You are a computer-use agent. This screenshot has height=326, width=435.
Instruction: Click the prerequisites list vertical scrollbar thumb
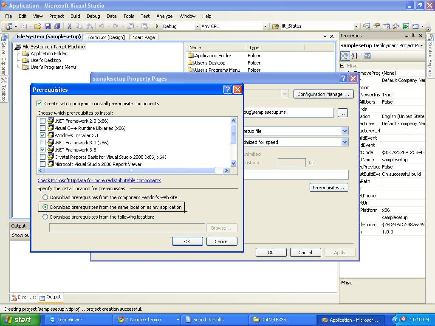tap(233, 134)
